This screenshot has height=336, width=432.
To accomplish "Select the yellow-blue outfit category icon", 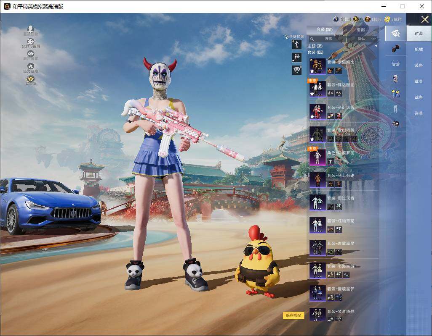I will (x=395, y=94).
